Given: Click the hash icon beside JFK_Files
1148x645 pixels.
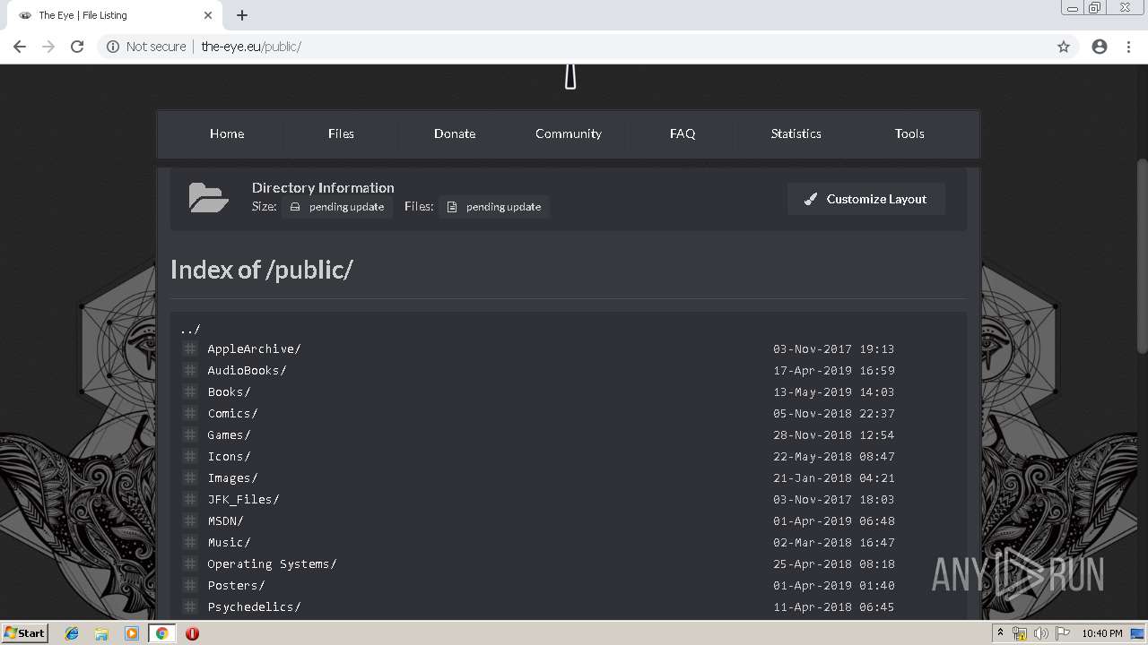Looking at the screenshot, I should click(x=190, y=499).
